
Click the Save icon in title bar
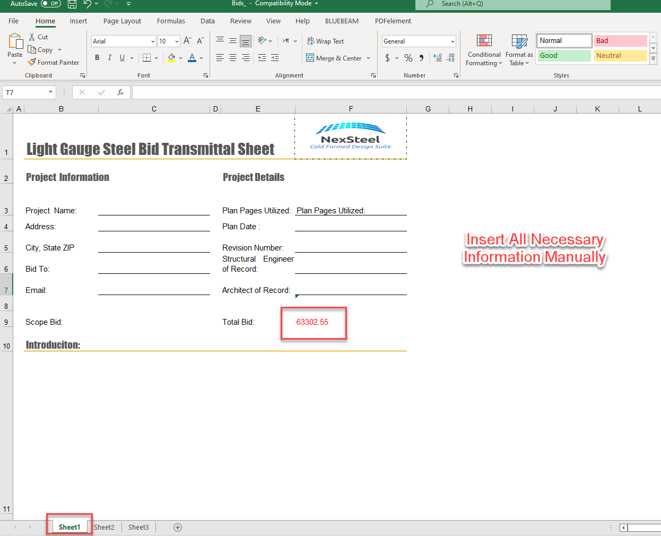pos(72,4)
